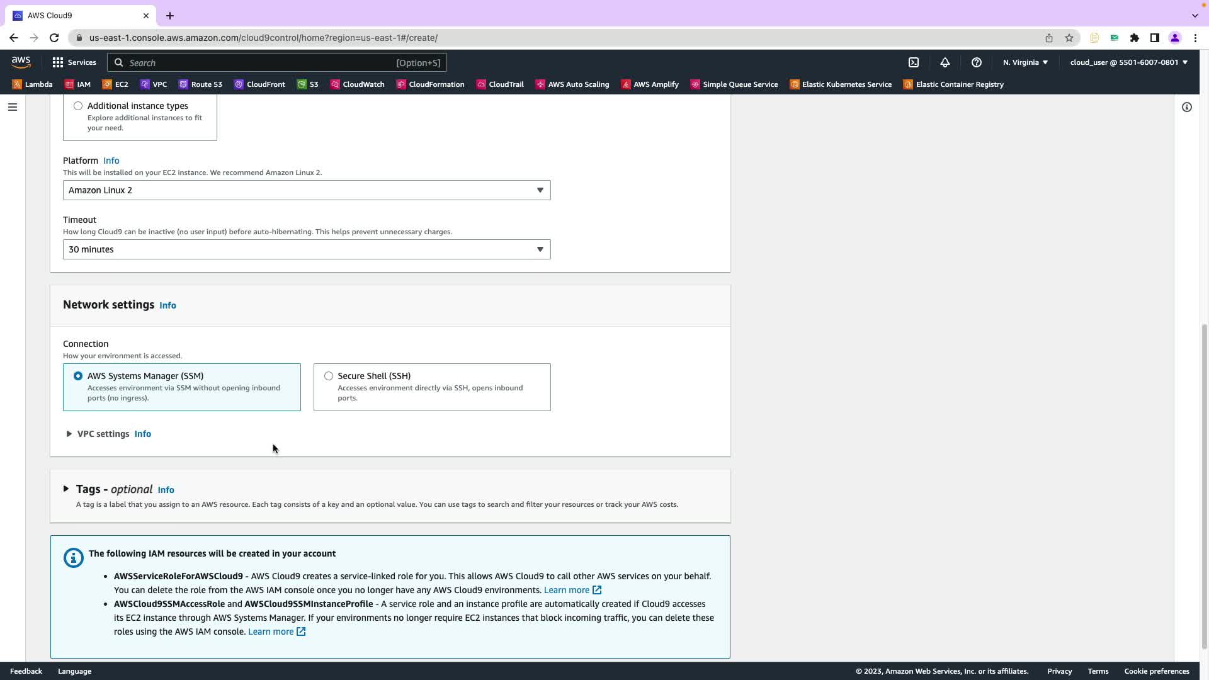Open the Lambda shortcut in the favorites bar

click(32, 84)
